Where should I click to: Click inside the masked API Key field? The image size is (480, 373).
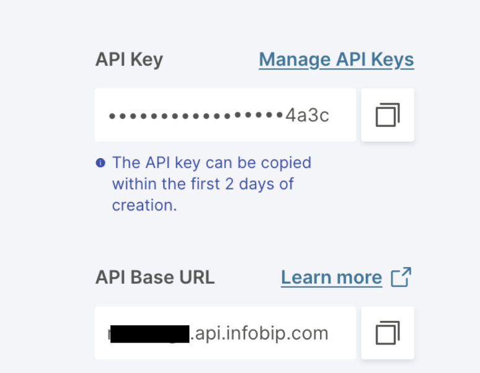pos(225,115)
